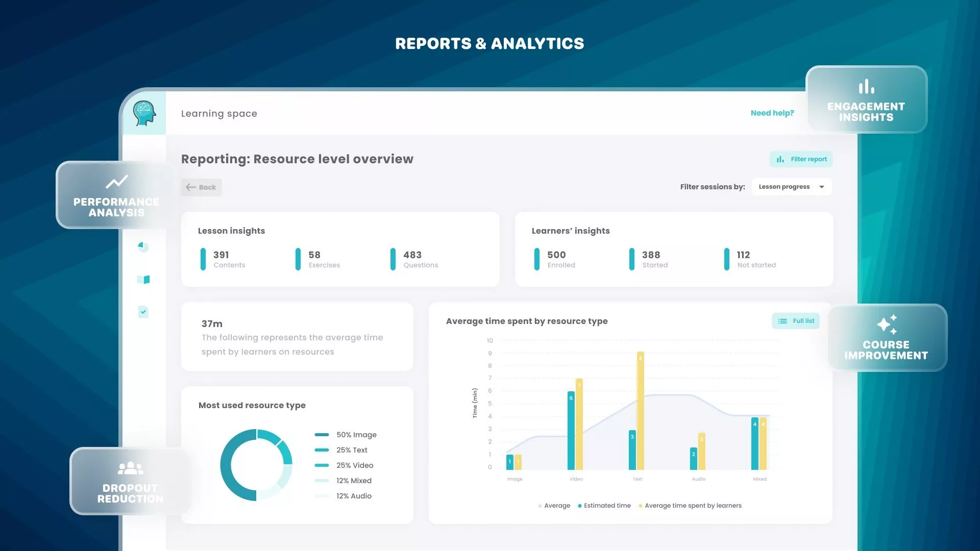Click the Performance Analysis trend line icon
980x551 pixels.
116,182
